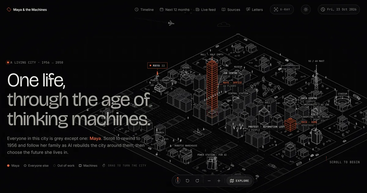Click the Drag to turn the city hint

tap(124, 166)
